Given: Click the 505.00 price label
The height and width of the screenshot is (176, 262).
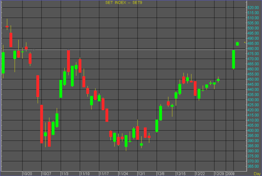Looking at the screenshot, I should (x=253, y=23).
